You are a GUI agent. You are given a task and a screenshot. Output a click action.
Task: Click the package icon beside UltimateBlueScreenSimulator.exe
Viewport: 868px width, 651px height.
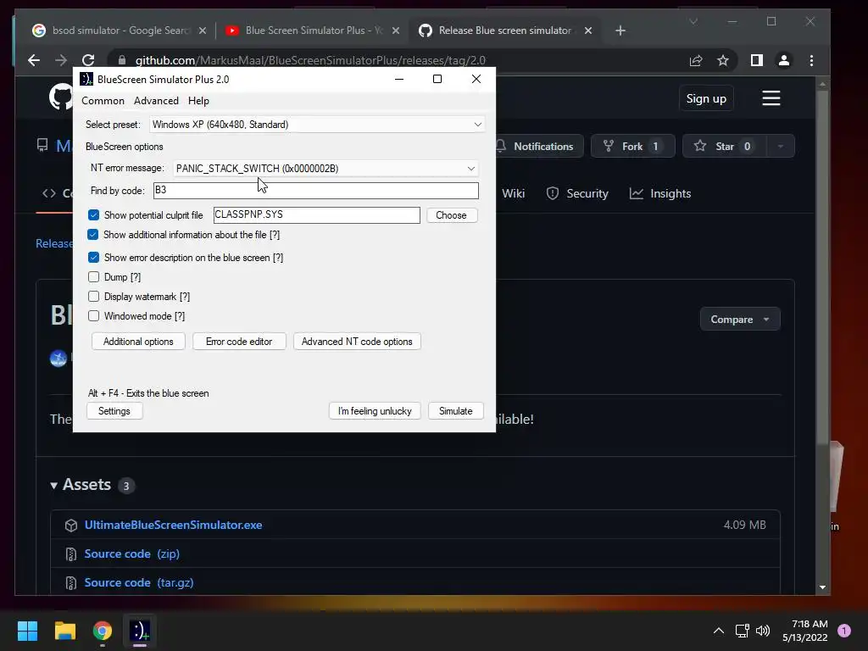pos(71,526)
